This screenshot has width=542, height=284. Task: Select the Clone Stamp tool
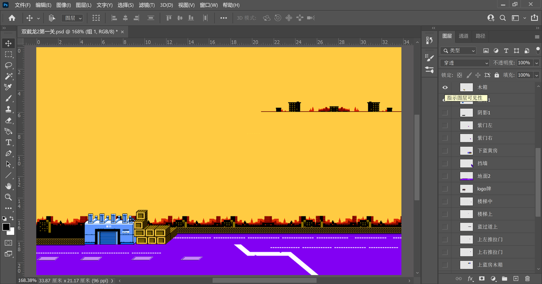[x=9, y=109]
